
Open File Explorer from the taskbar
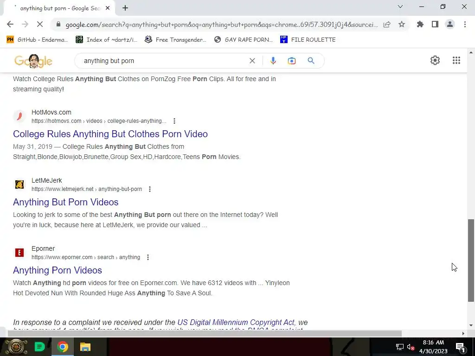85,347
